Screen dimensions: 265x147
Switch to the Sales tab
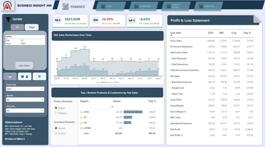coord(111,6)
